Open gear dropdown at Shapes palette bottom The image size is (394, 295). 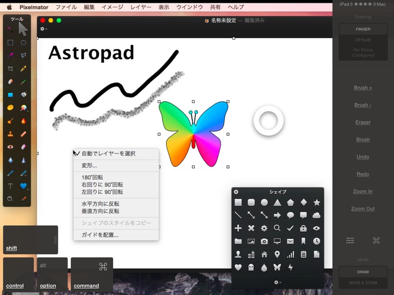(x=277, y=283)
